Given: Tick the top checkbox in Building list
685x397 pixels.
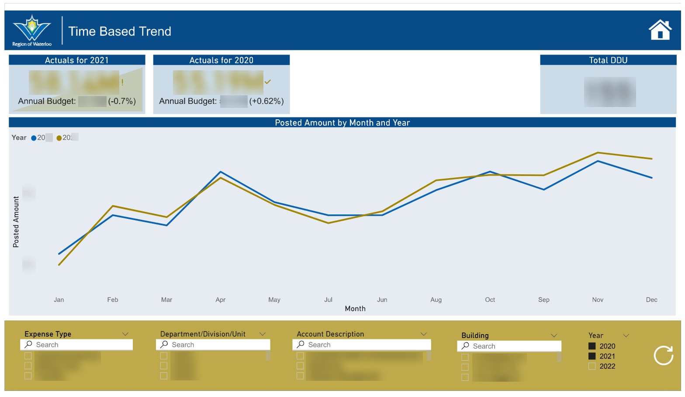Looking at the screenshot, I should pos(465,357).
